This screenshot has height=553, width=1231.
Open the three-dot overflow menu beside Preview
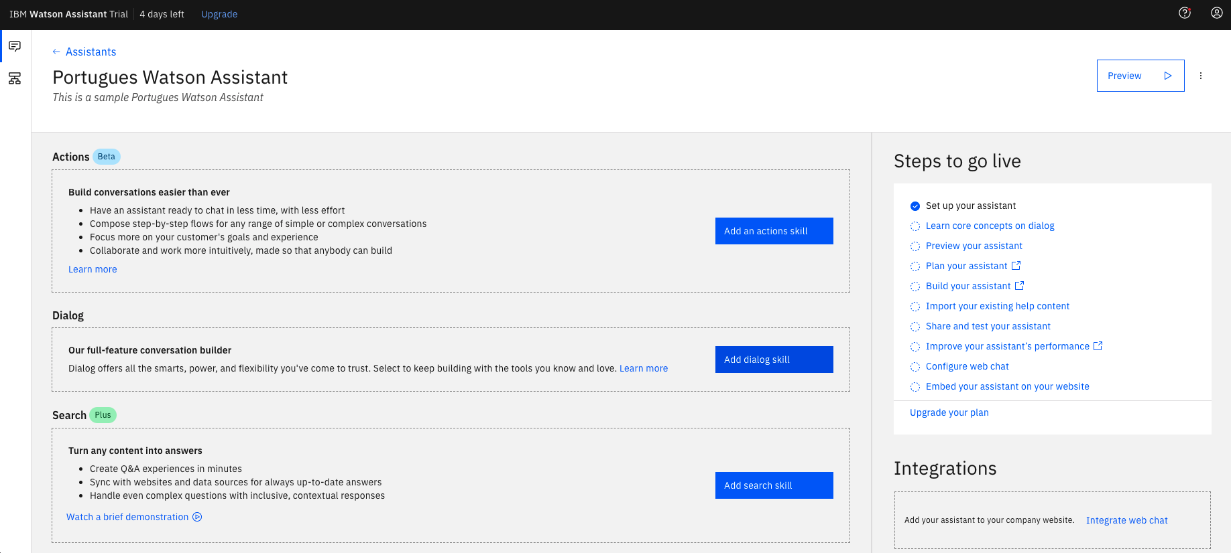tap(1201, 76)
